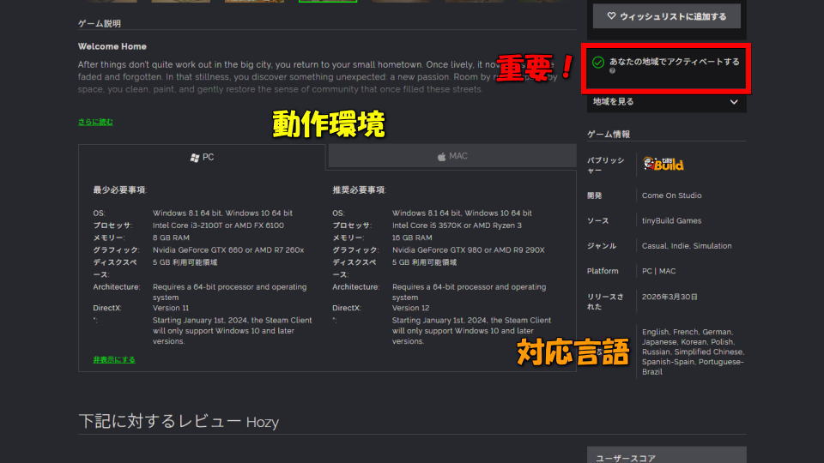The width and height of the screenshot is (824, 463).
Task: Click minimum graphics GTX 660 text
Action: click(228, 250)
